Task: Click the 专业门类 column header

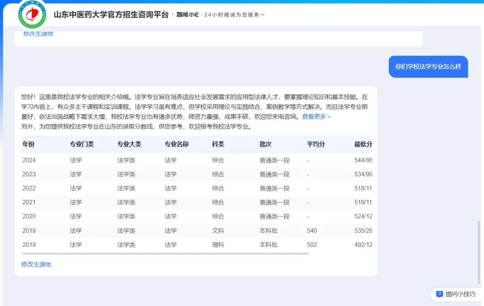Action: (x=82, y=144)
